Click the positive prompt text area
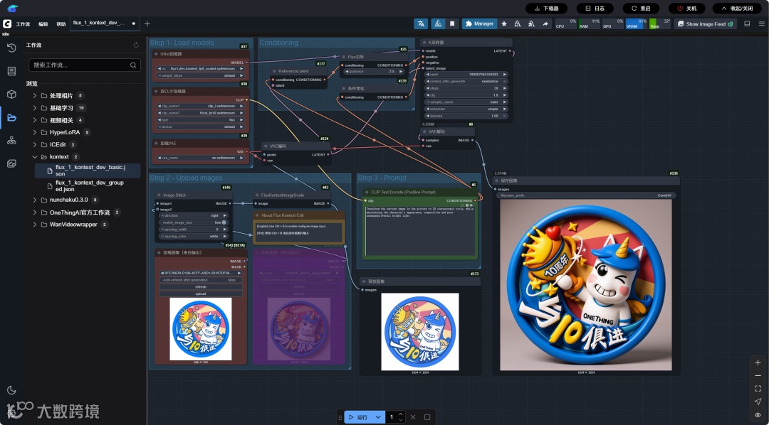Viewport: 769px width, 425px height. coord(421,230)
